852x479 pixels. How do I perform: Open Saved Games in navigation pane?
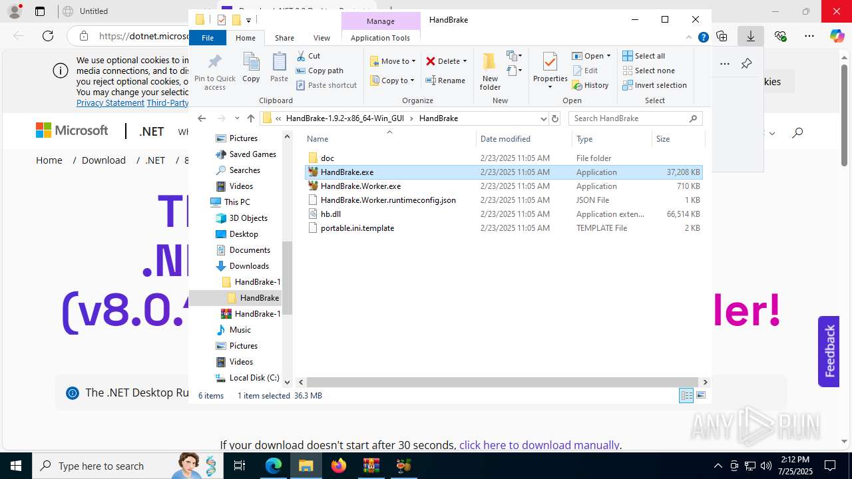[x=252, y=154]
